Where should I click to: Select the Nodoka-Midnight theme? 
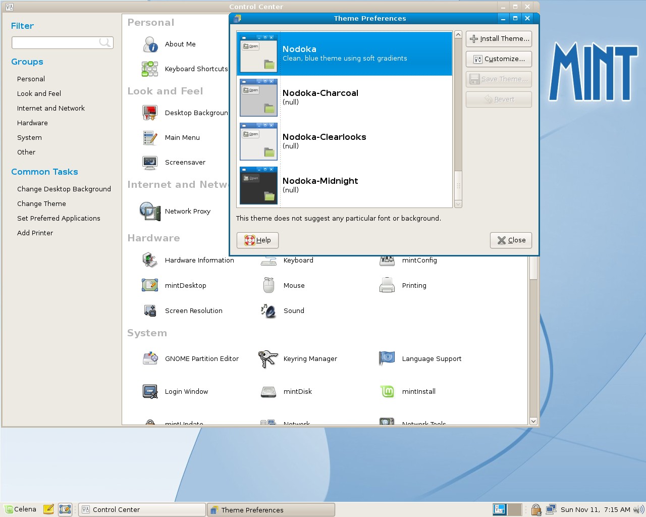[x=344, y=185]
